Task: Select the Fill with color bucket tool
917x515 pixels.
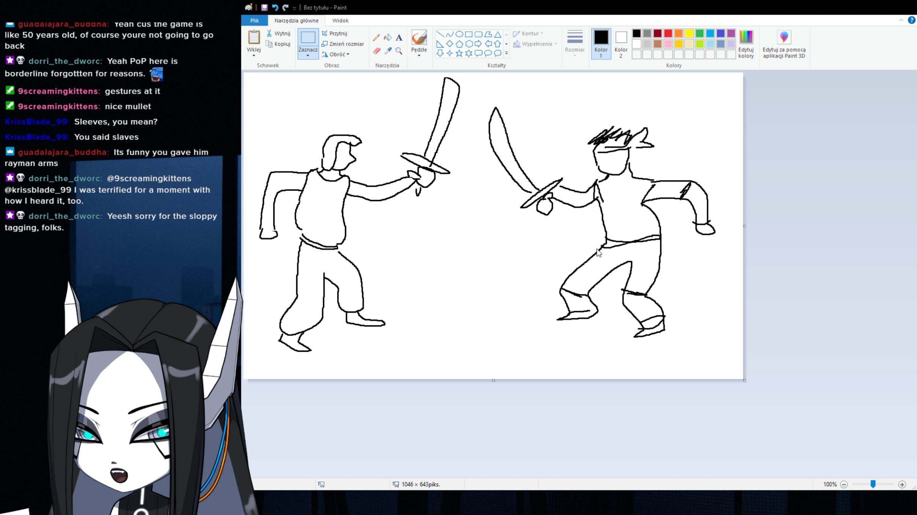Action: point(388,37)
